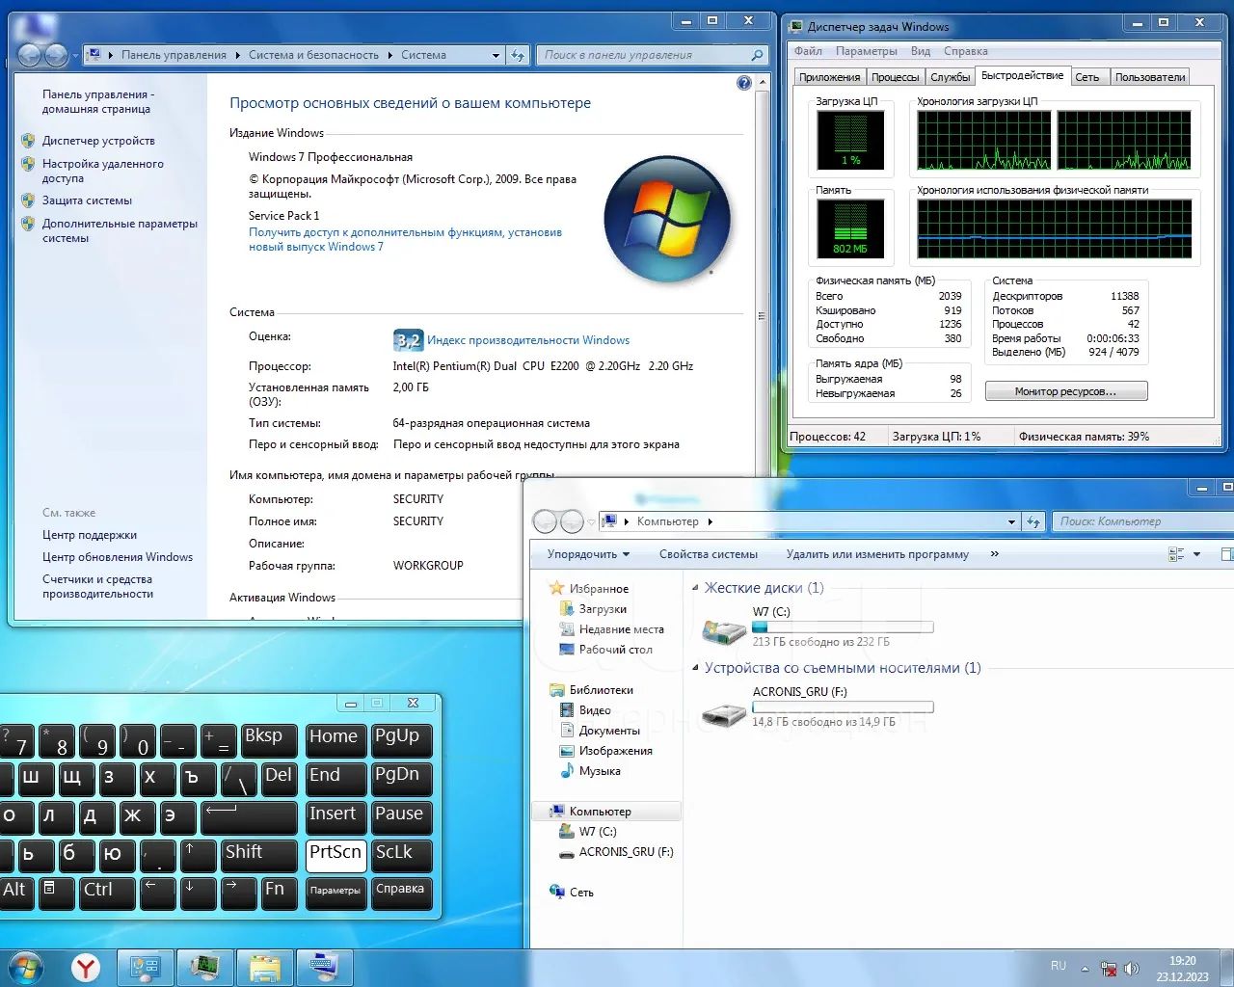Click refresh button in Control Panel address bar
Viewport: 1234px width, 987px height.
[518, 55]
